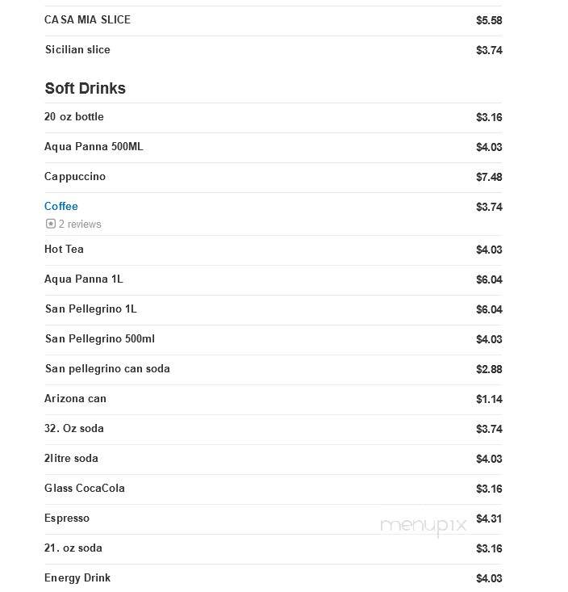This screenshot has width=568, height=592.
Task: Click the Aqua Panna 500ML item
Action: [x=94, y=146]
